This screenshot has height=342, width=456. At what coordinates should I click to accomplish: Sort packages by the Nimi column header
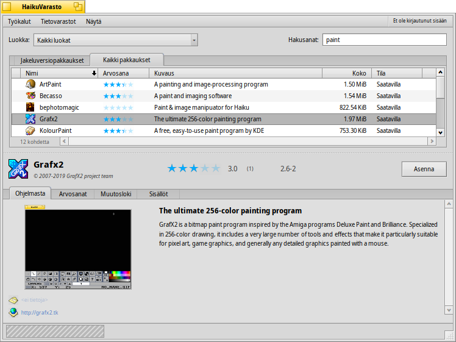(55, 73)
